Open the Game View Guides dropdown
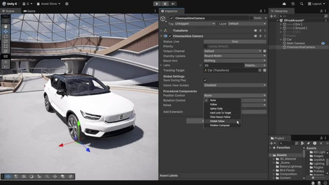 click(x=235, y=85)
